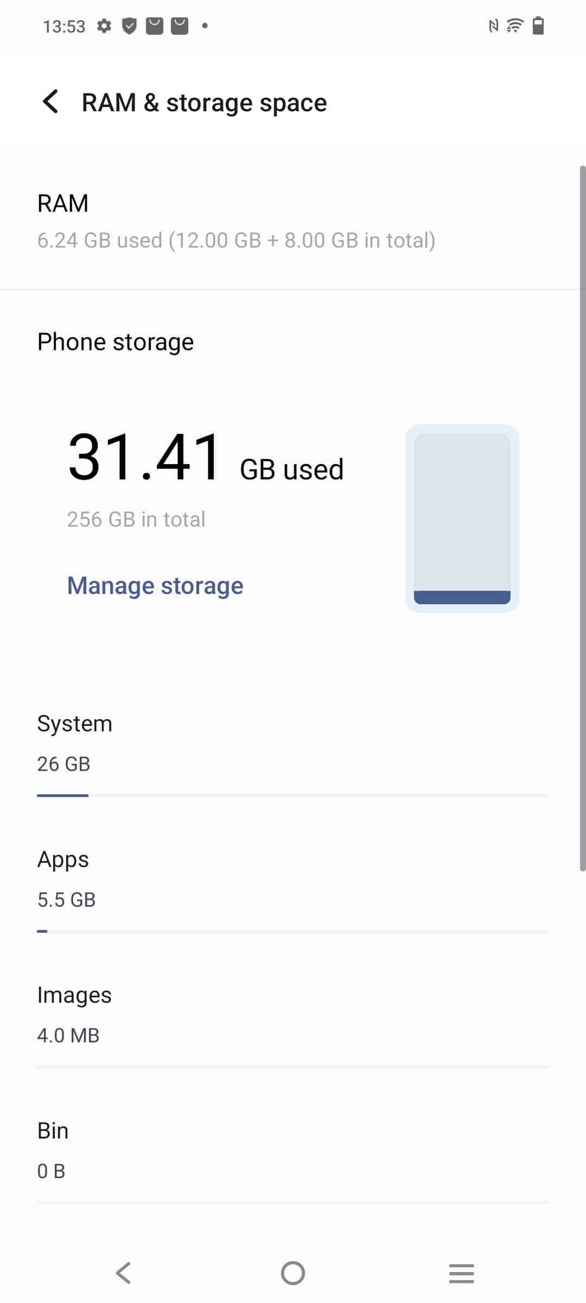Tap the System storage progress bar

(x=293, y=795)
